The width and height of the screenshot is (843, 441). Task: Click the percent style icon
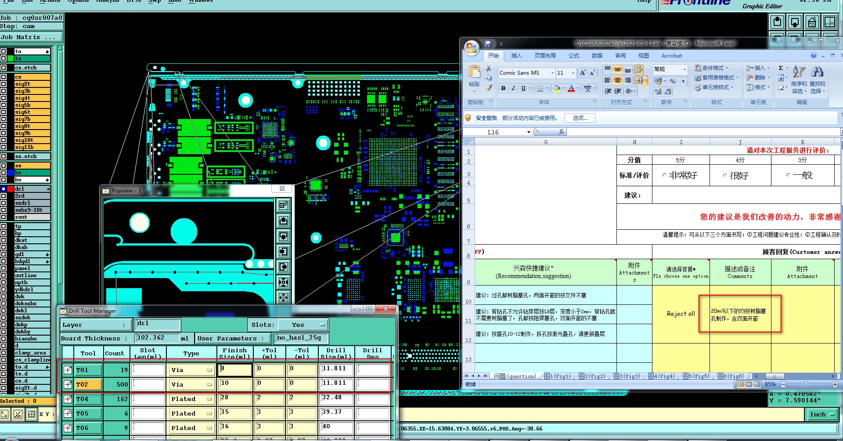pyautogui.click(x=673, y=81)
